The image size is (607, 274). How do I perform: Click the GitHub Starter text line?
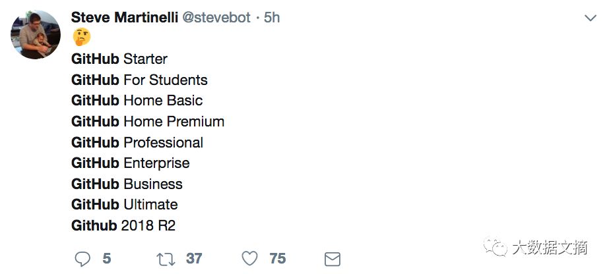[119, 59]
